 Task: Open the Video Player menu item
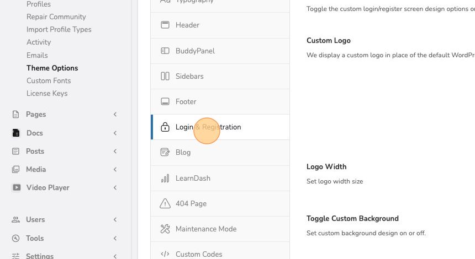[x=48, y=188]
